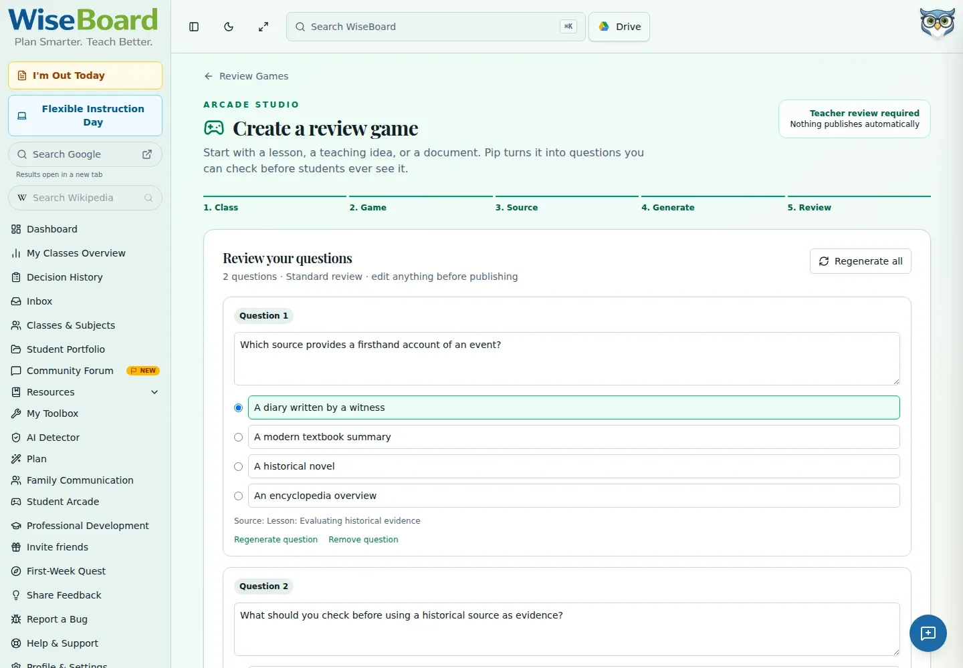The height and width of the screenshot is (668, 963).
Task: Click the AI Detector shield icon
Action: [x=16, y=438]
